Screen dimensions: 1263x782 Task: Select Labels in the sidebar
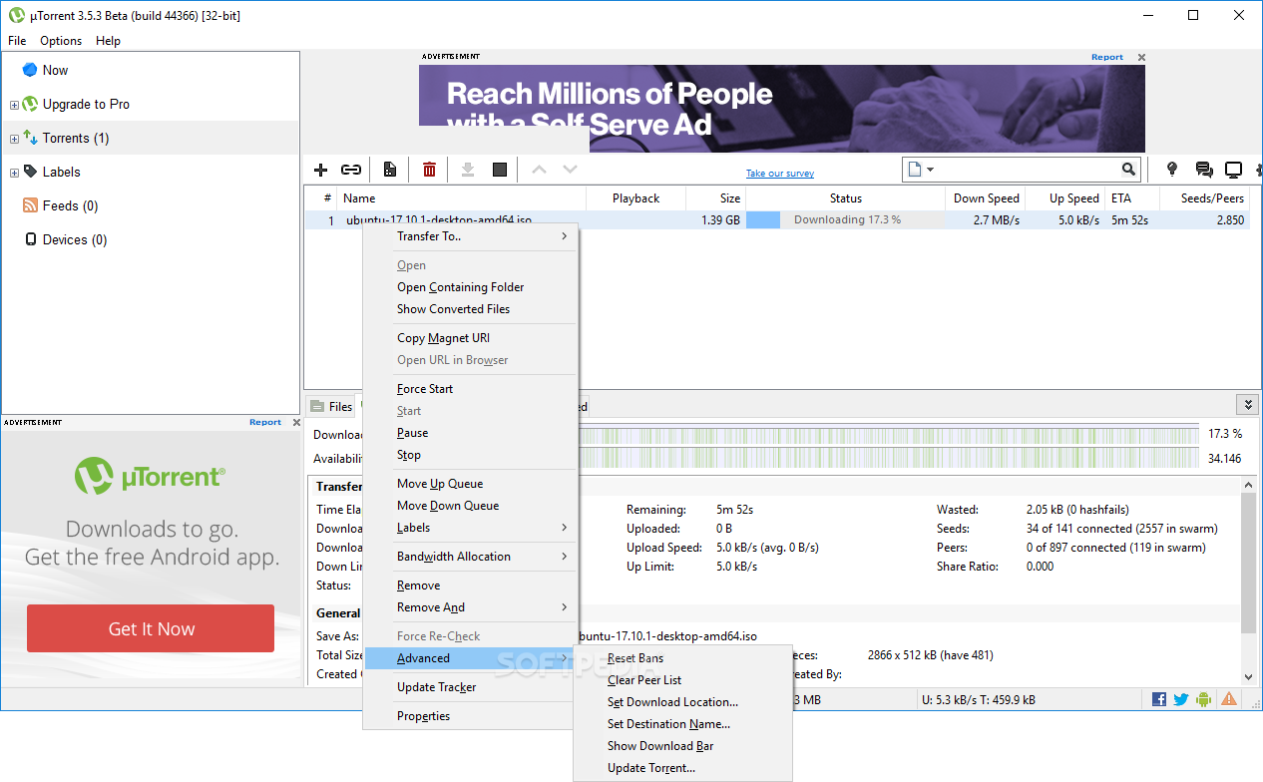61,172
